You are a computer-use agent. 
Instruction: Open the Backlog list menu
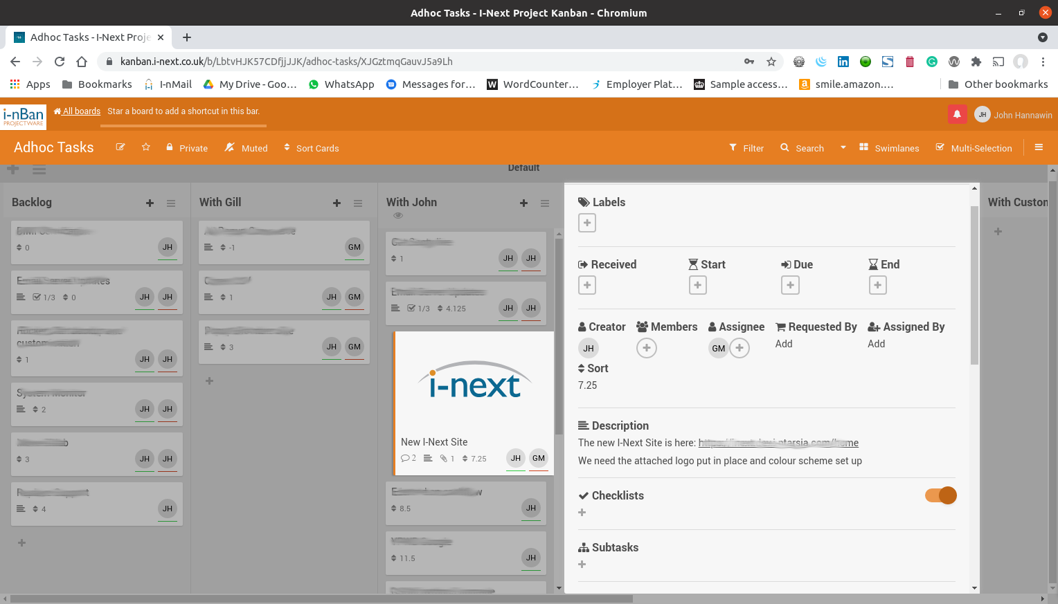171,203
